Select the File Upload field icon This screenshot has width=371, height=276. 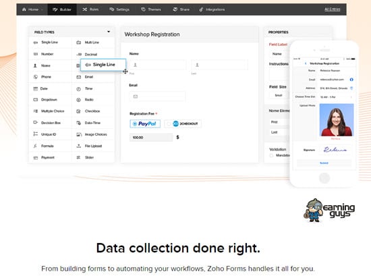pyautogui.click(x=78, y=146)
